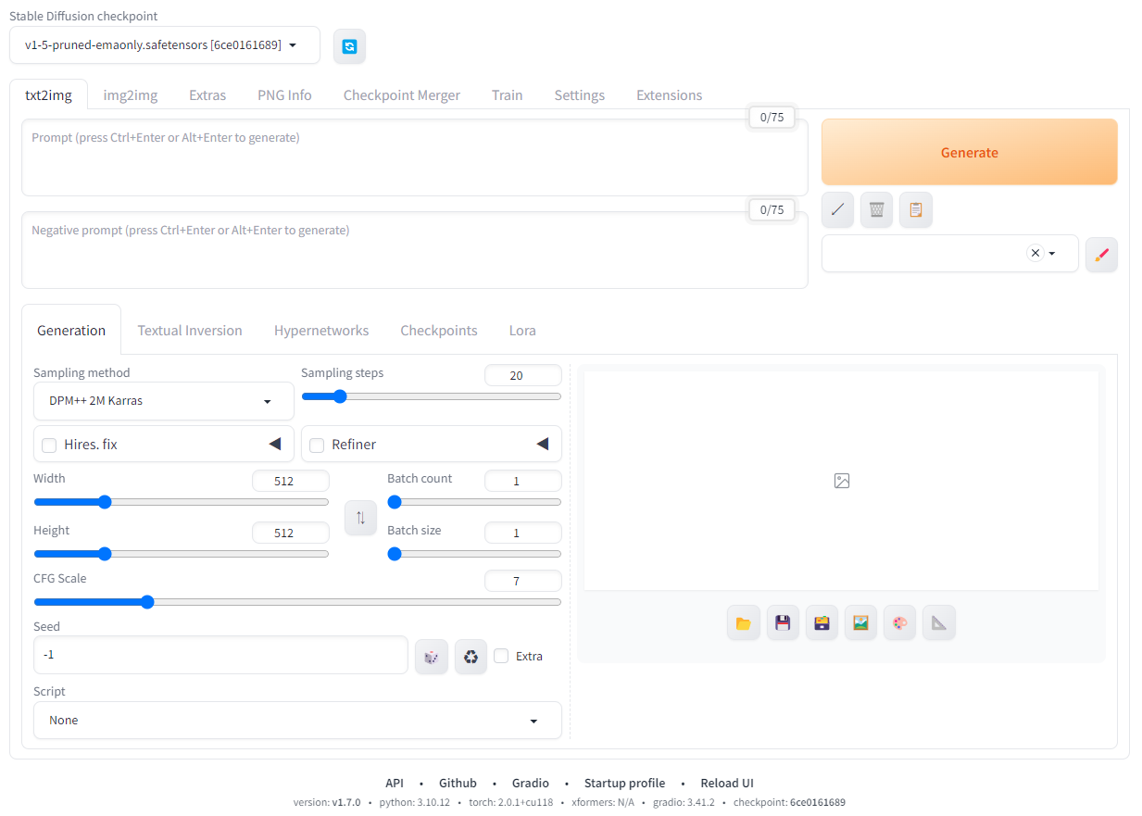Click the Reload UI link
The image size is (1142, 816).
[x=726, y=783]
